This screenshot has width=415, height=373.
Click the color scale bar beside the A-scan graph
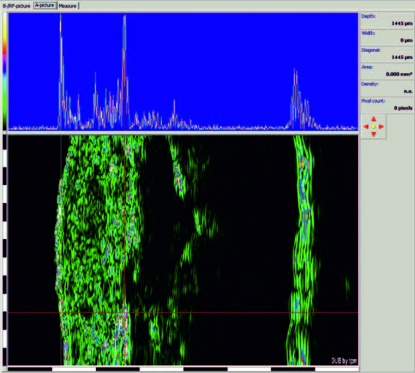tap(5, 71)
